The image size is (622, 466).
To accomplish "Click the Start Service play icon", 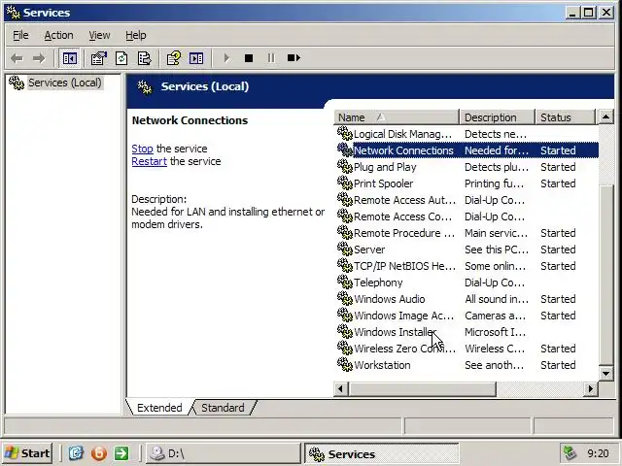I will (x=226, y=58).
